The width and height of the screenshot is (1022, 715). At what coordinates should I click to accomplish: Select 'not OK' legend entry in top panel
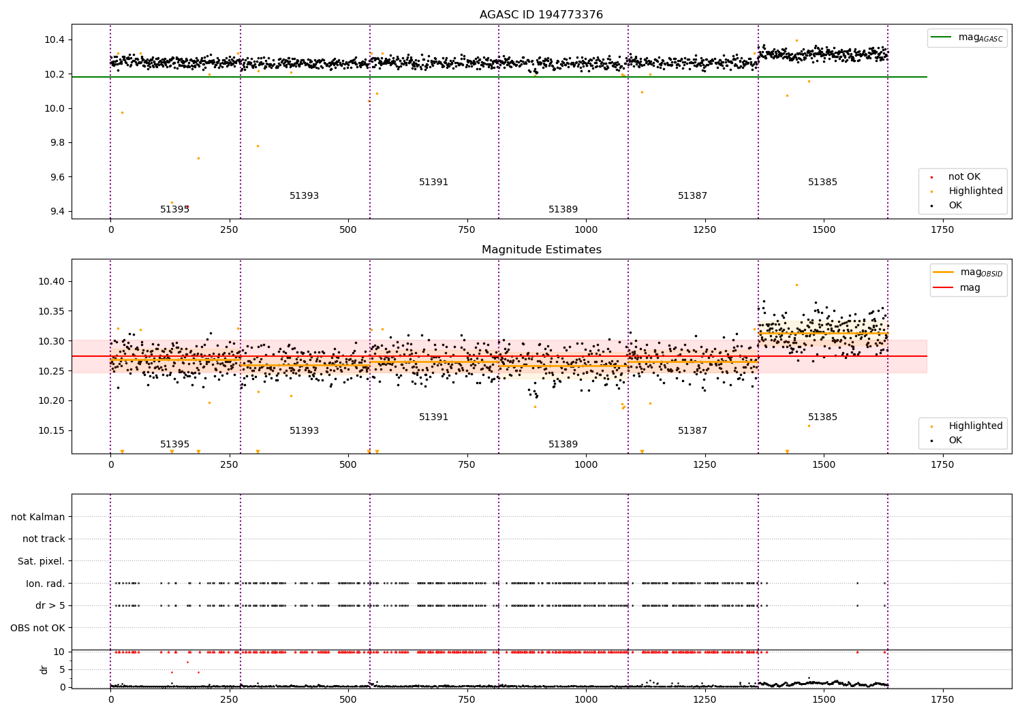pyautogui.click(x=964, y=177)
